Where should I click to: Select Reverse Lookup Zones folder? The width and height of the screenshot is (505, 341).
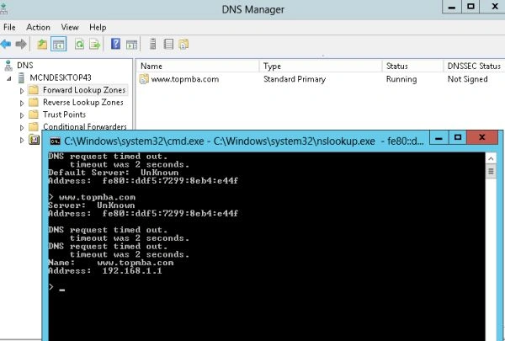[x=83, y=102]
